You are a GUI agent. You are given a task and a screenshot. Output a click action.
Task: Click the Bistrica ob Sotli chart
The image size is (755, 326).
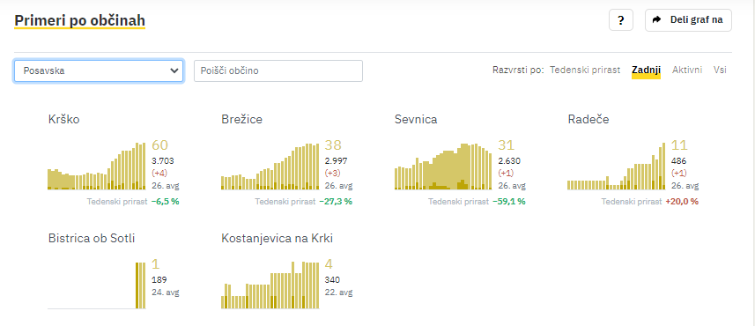pos(96,285)
